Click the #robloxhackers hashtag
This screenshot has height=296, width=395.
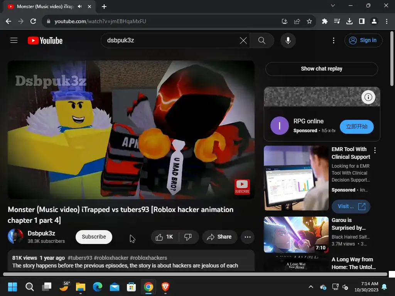(x=149, y=258)
